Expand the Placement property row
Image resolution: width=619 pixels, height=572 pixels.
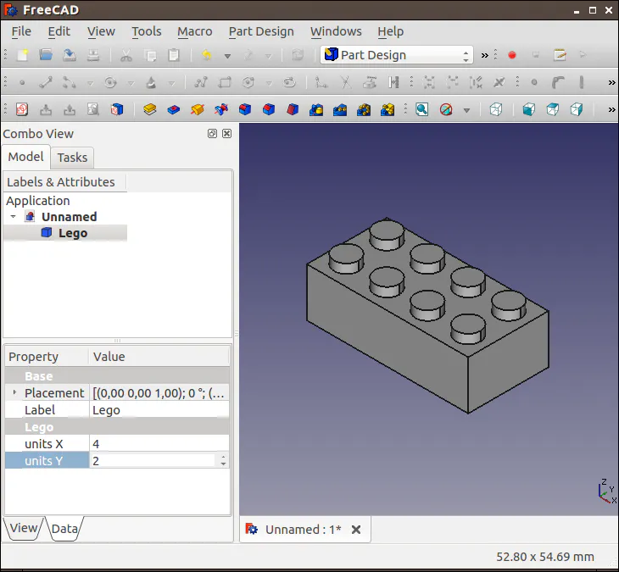click(14, 393)
